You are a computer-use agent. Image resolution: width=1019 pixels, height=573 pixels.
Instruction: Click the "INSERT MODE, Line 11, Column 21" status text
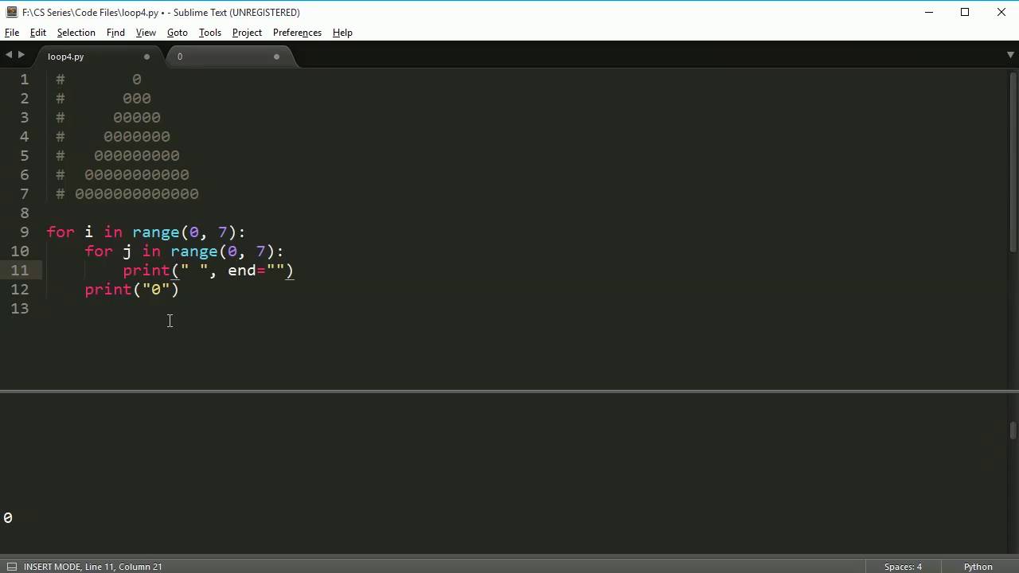click(x=93, y=567)
